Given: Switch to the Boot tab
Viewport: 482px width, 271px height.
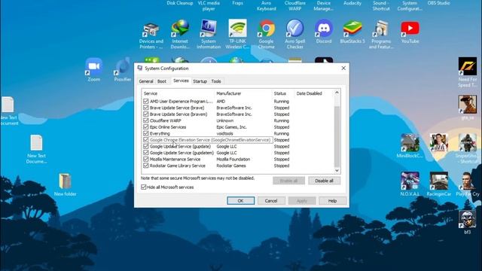Looking at the screenshot, I should (x=162, y=81).
